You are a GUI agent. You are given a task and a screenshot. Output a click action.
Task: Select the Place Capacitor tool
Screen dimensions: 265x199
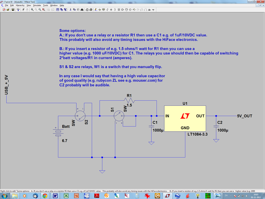(x=111, y=10)
